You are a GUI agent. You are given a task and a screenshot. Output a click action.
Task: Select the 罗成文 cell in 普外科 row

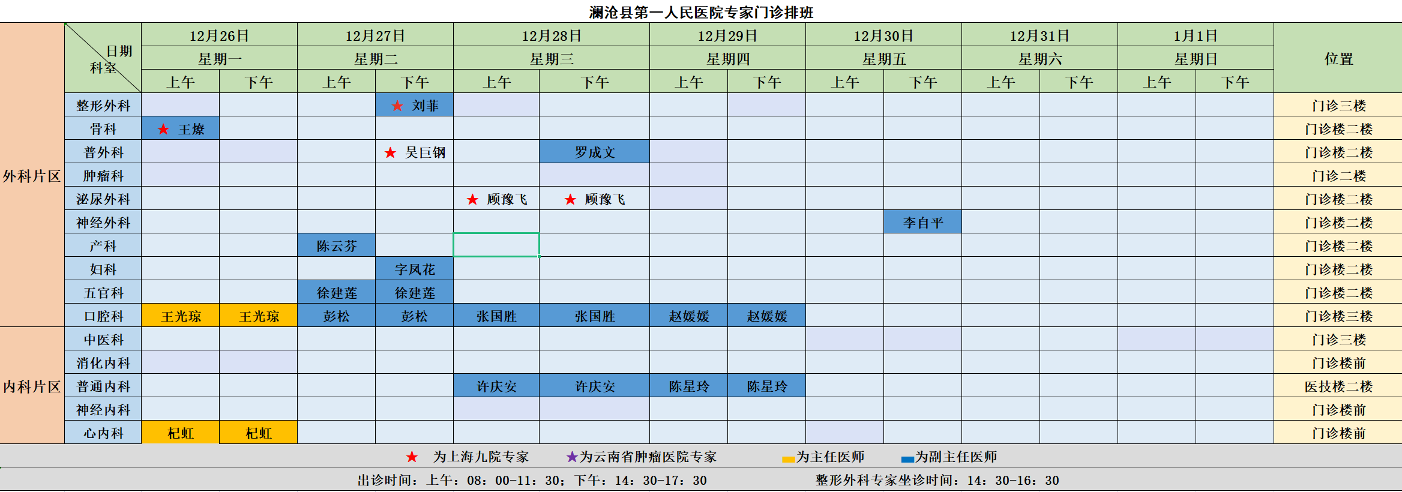[x=594, y=152]
